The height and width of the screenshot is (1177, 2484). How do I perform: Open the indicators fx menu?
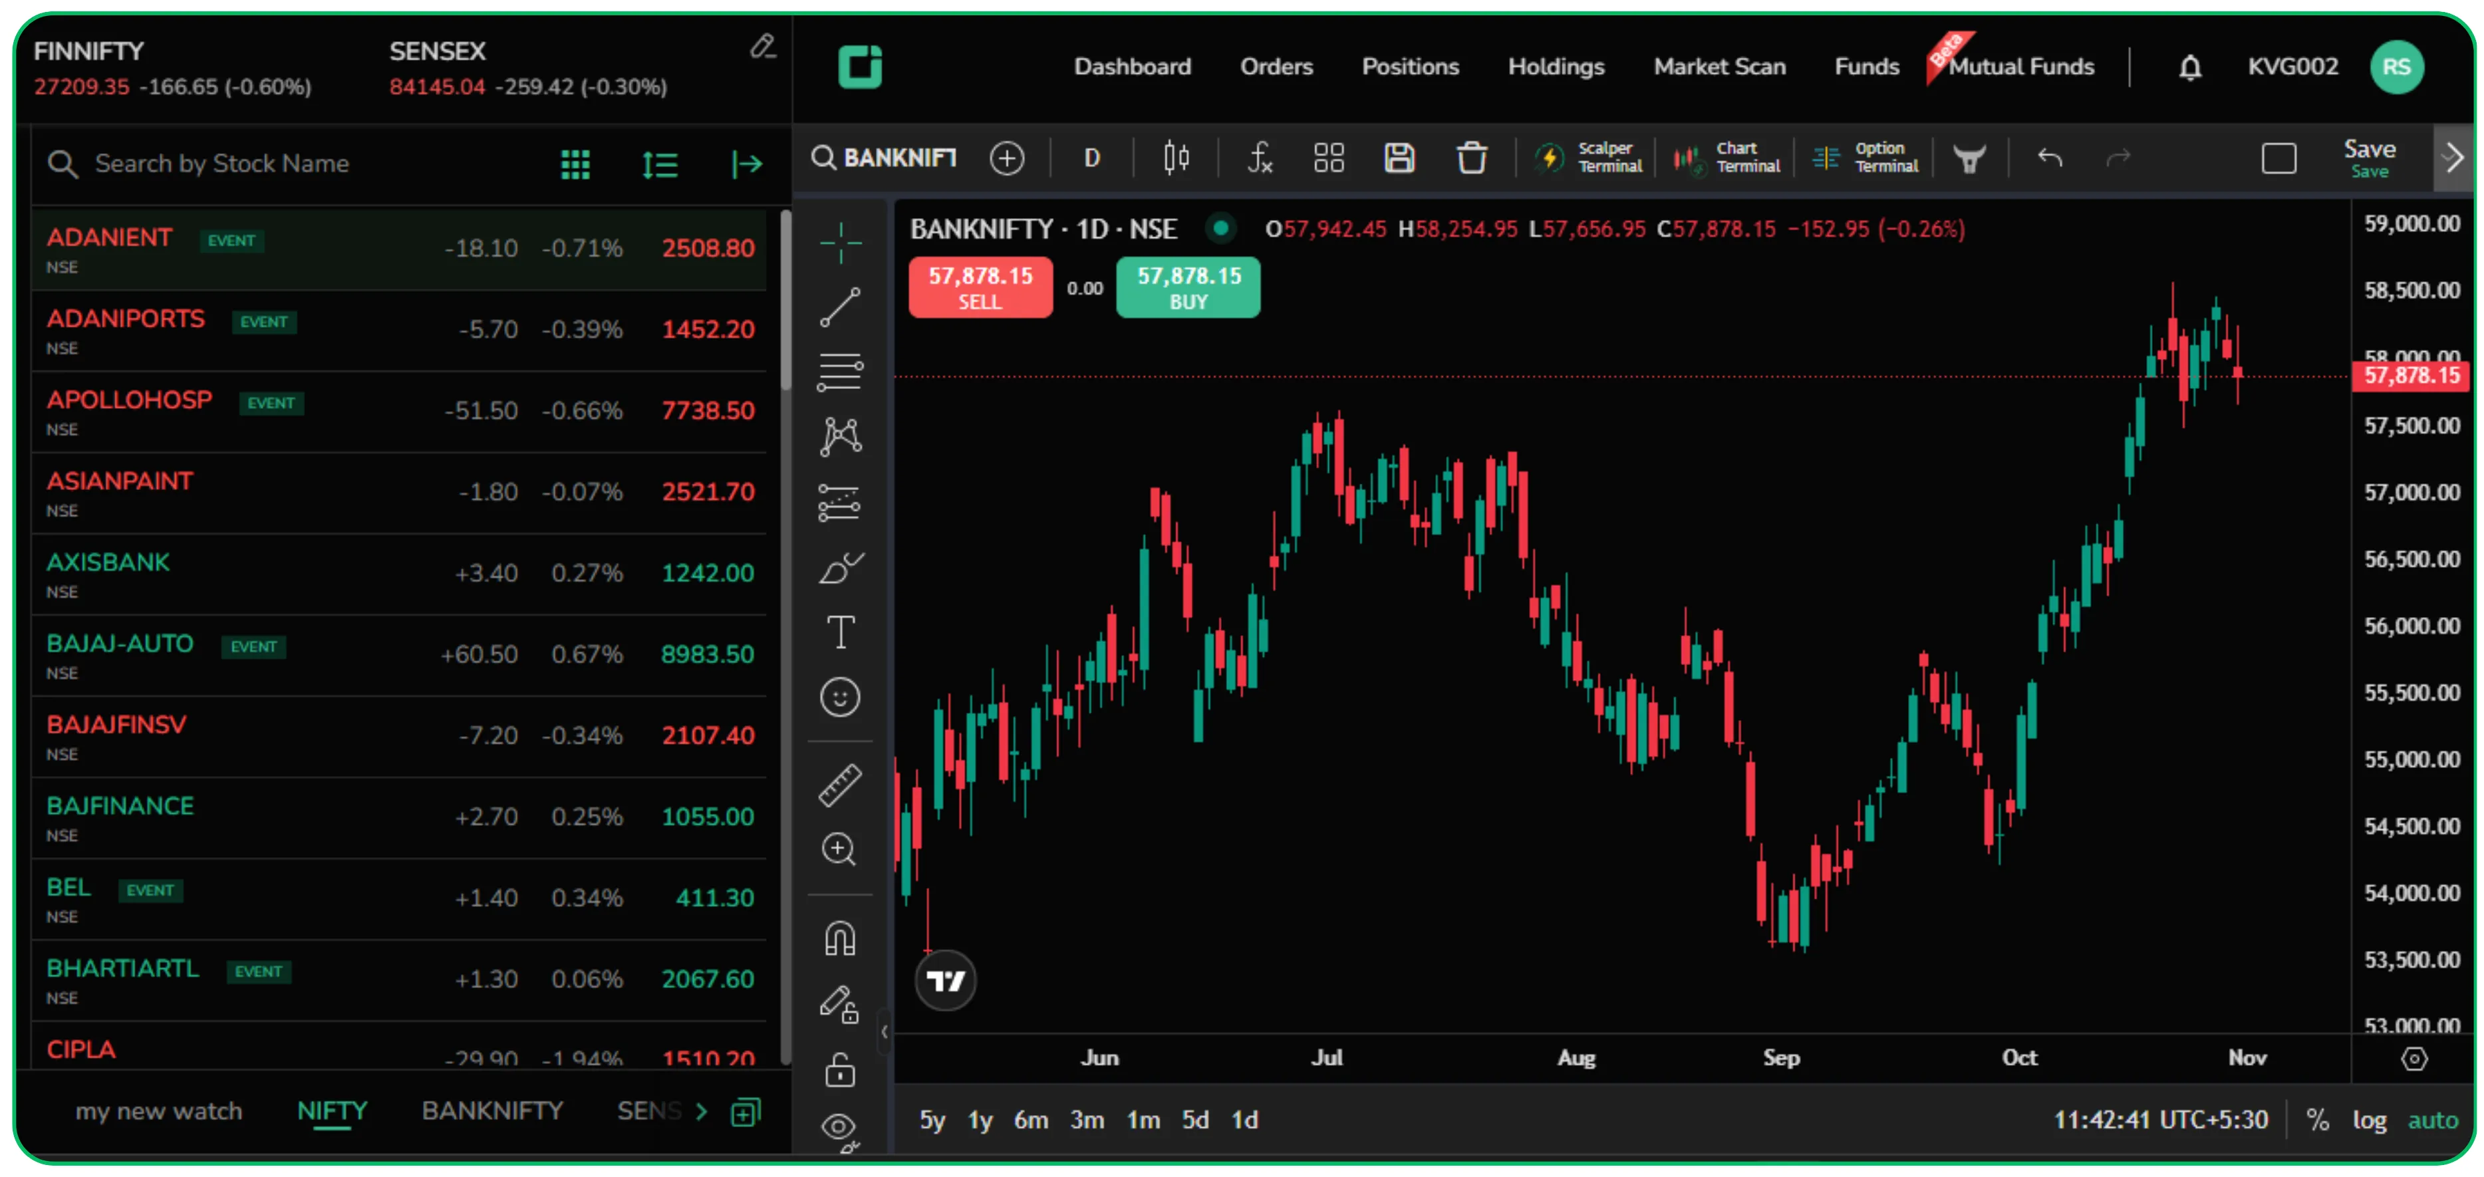tap(1260, 157)
